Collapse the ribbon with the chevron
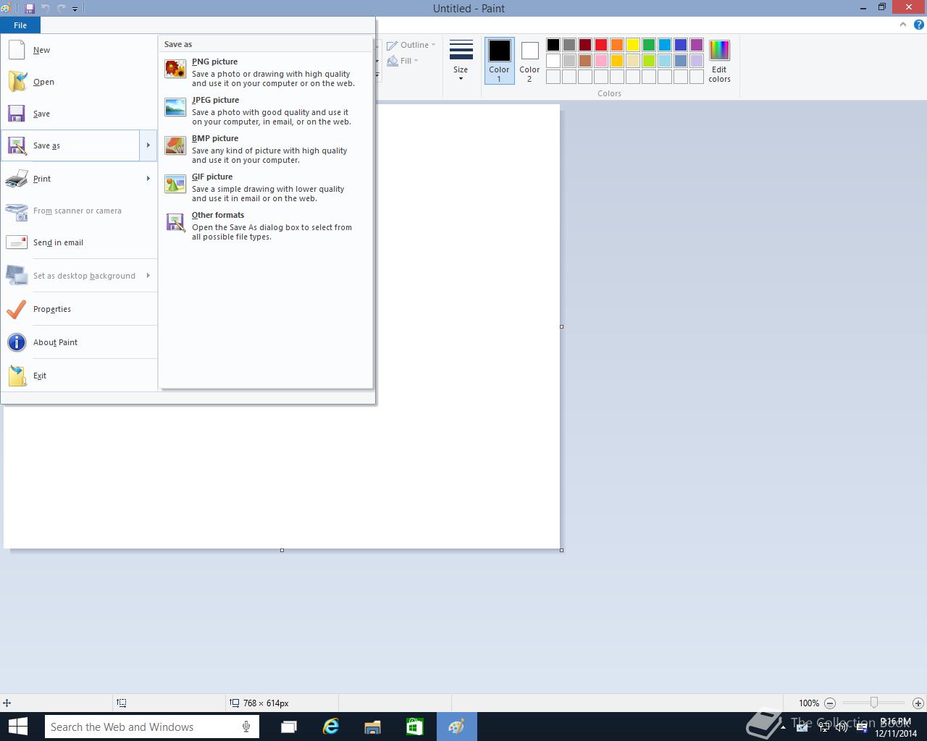 [x=903, y=25]
